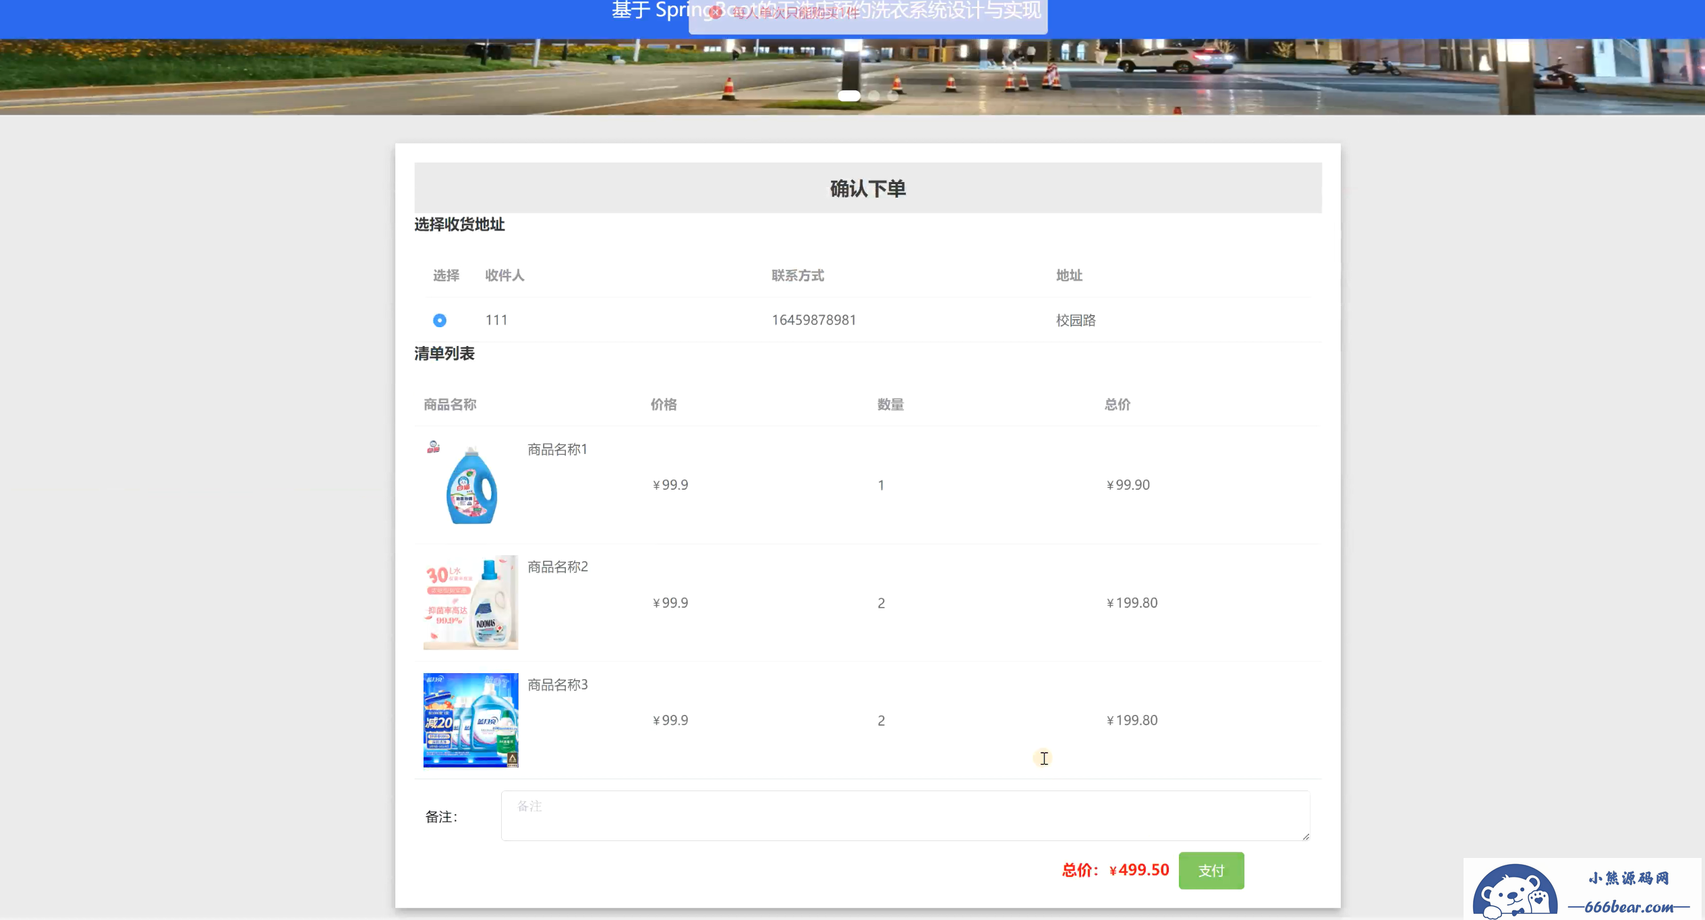Click the green 支付 pay button
Screen dimensions: 1705x920
pyautogui.click(x=1211, y=870)
